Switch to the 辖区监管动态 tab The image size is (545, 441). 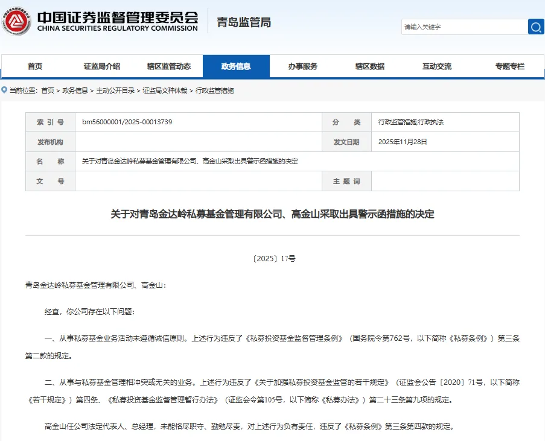click(168, 66)
